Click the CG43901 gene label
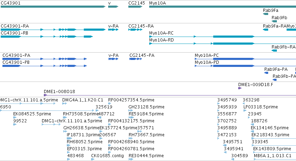The height and width of the screenshot is (161, 296). [x=10, y=3]
